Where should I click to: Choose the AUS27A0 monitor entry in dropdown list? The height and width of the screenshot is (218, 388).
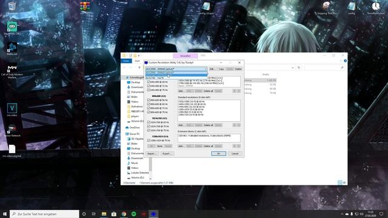click(176, 78)
